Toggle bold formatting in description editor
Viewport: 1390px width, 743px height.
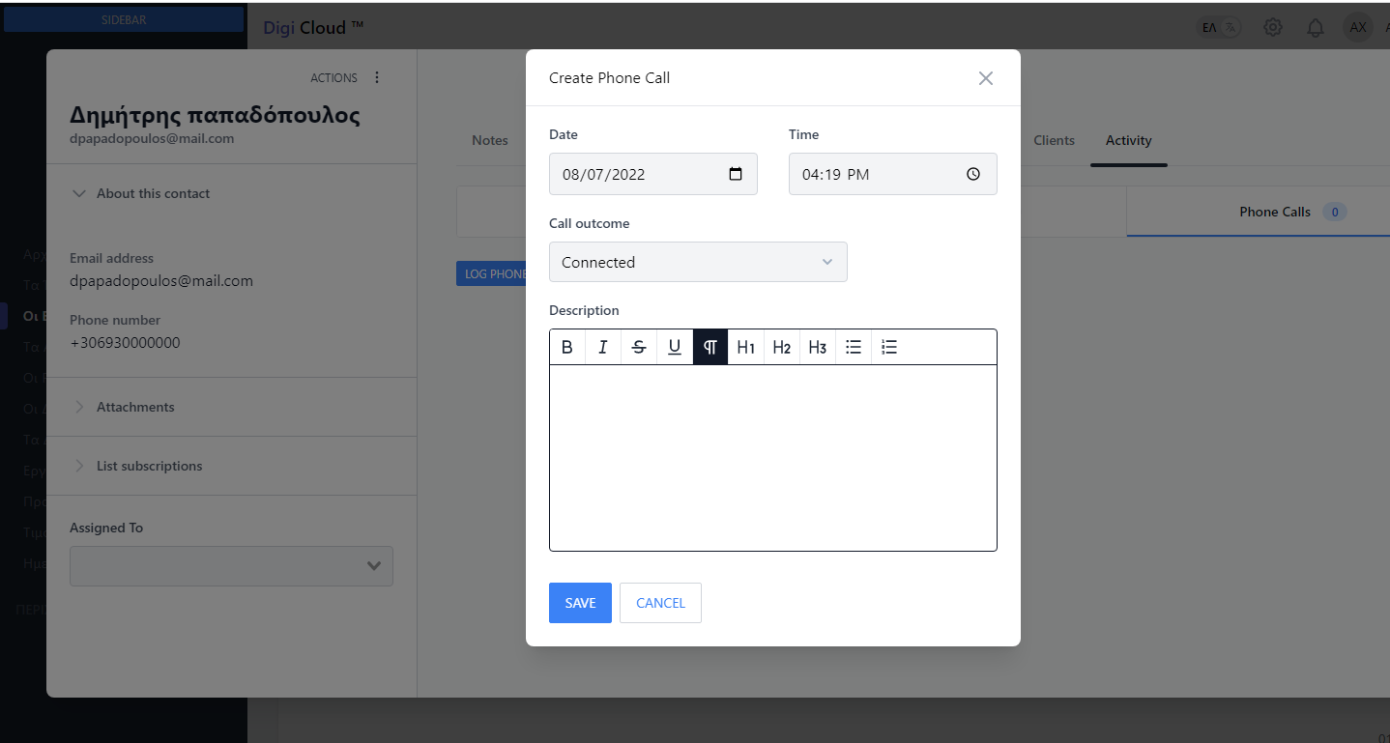point(567,347)
